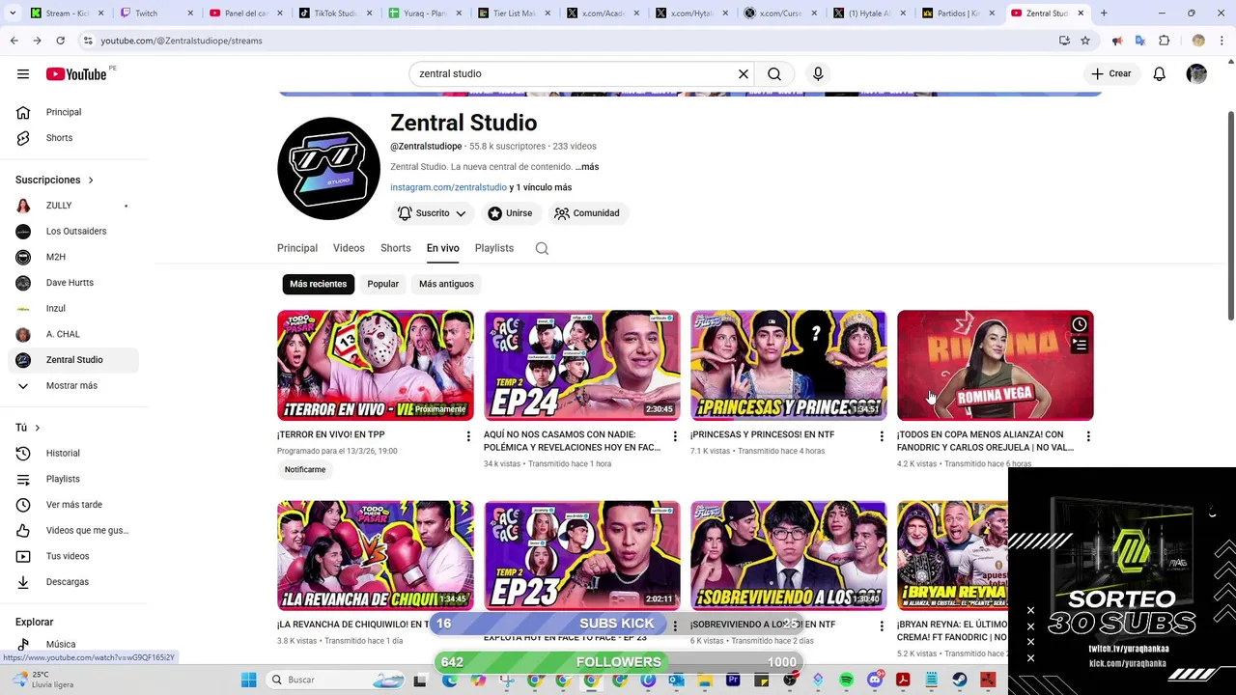Click the Unirse membership button
Screen dimensions: 1236x695
(x=510, y=213)
